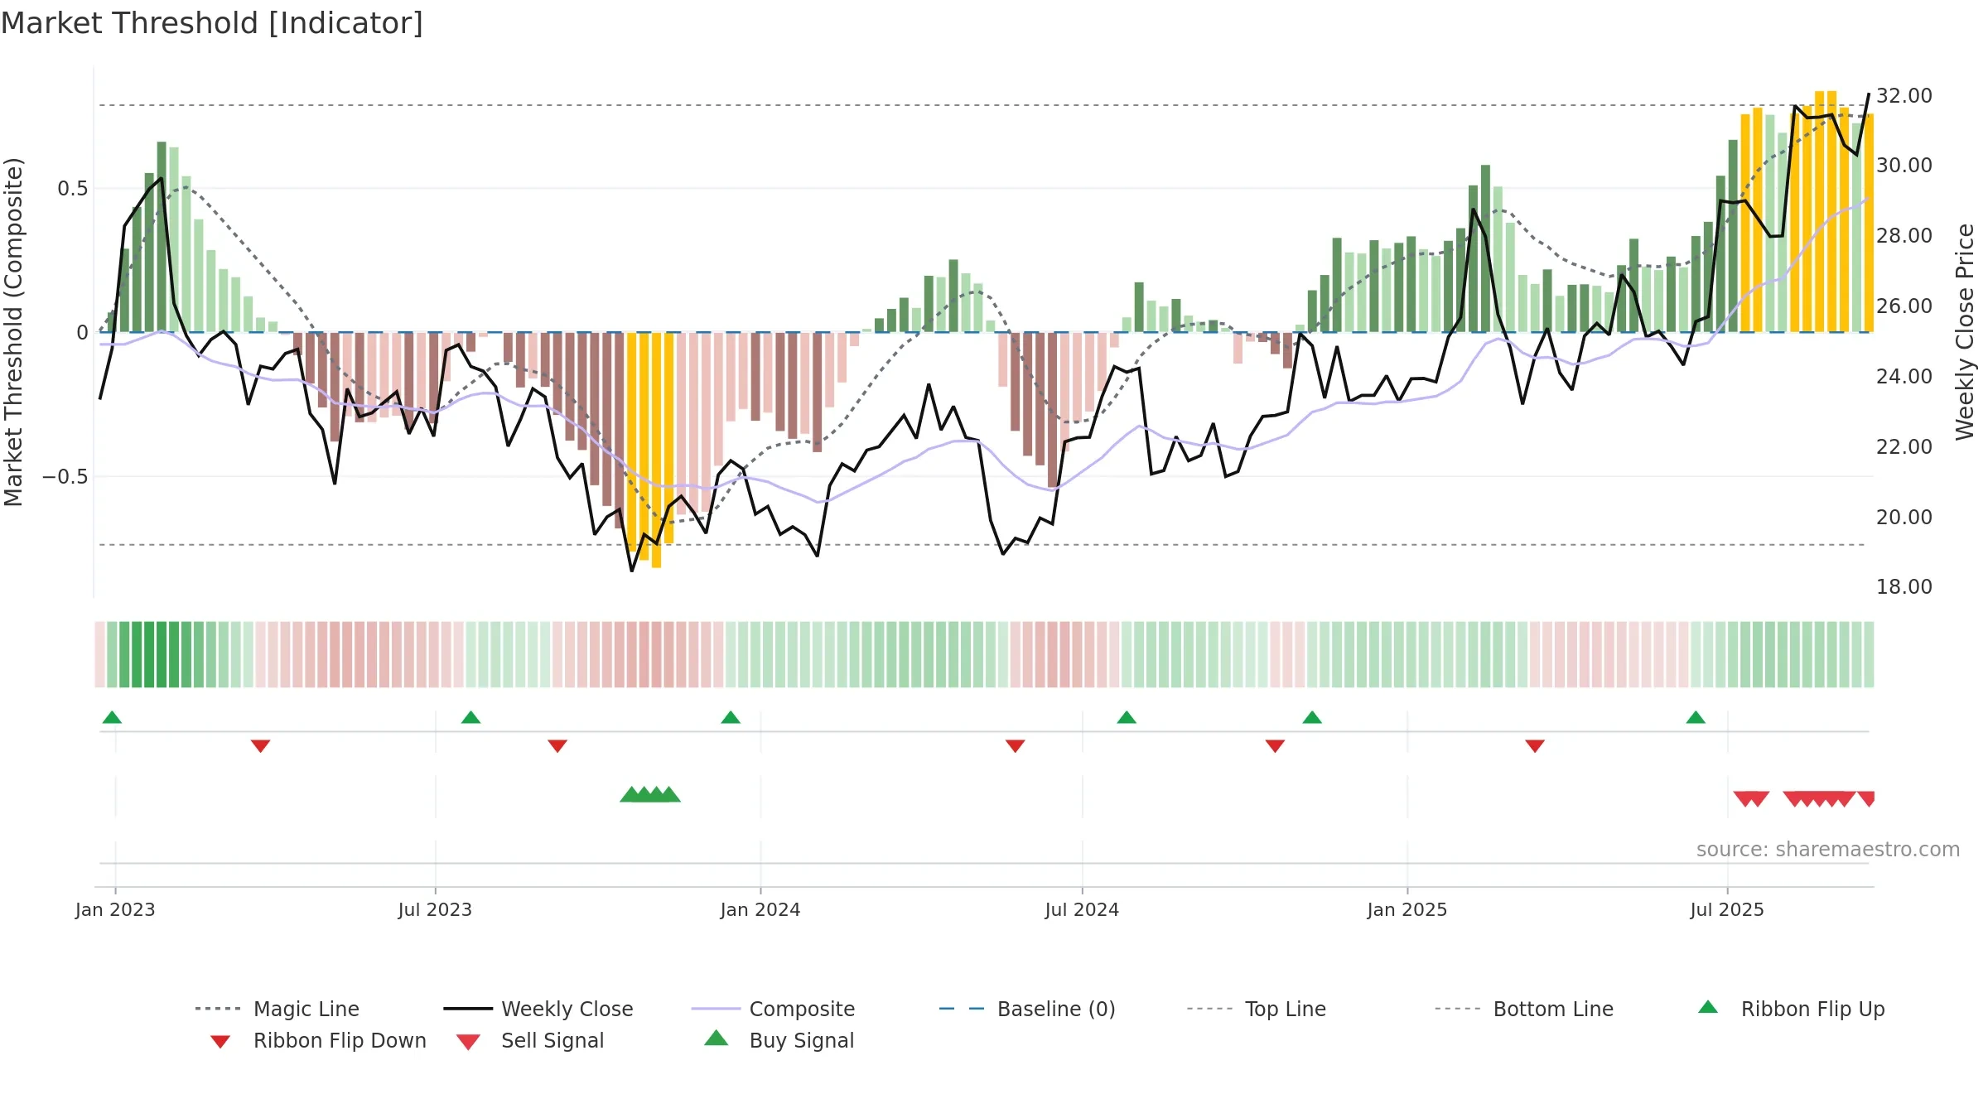This screenshot has width=1988, height=1118.
Task: Click the Jul 2024 x-axis label
Action: click(1082, 910)
